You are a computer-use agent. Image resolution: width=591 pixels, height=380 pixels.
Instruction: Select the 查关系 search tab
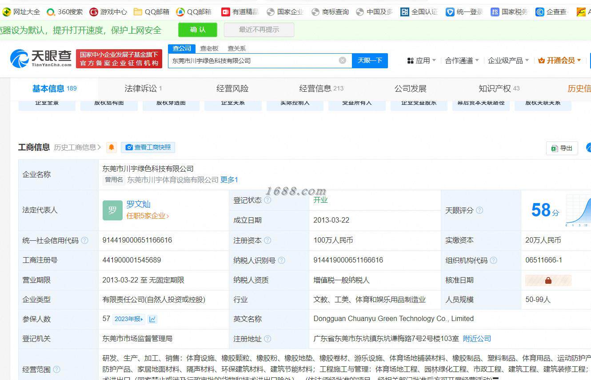236,48
